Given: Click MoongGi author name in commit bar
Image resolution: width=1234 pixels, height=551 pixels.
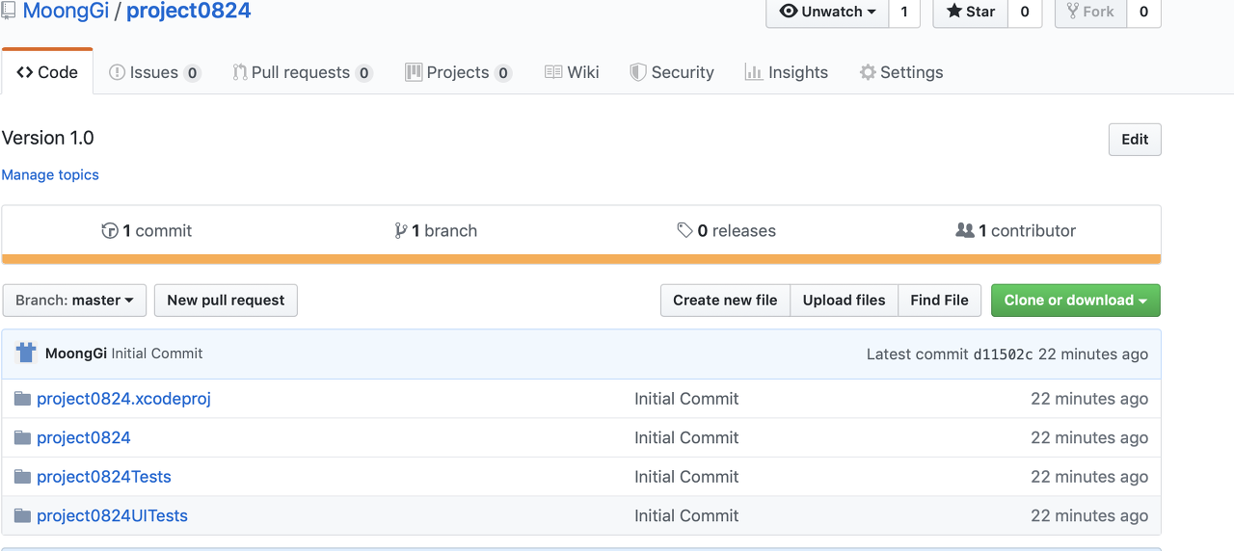Looking at the screenshot, I should 76,354.
